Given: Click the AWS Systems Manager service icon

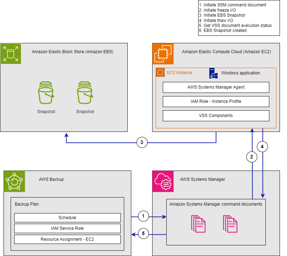Looking at the screenshot, I should tap(163, 182).
